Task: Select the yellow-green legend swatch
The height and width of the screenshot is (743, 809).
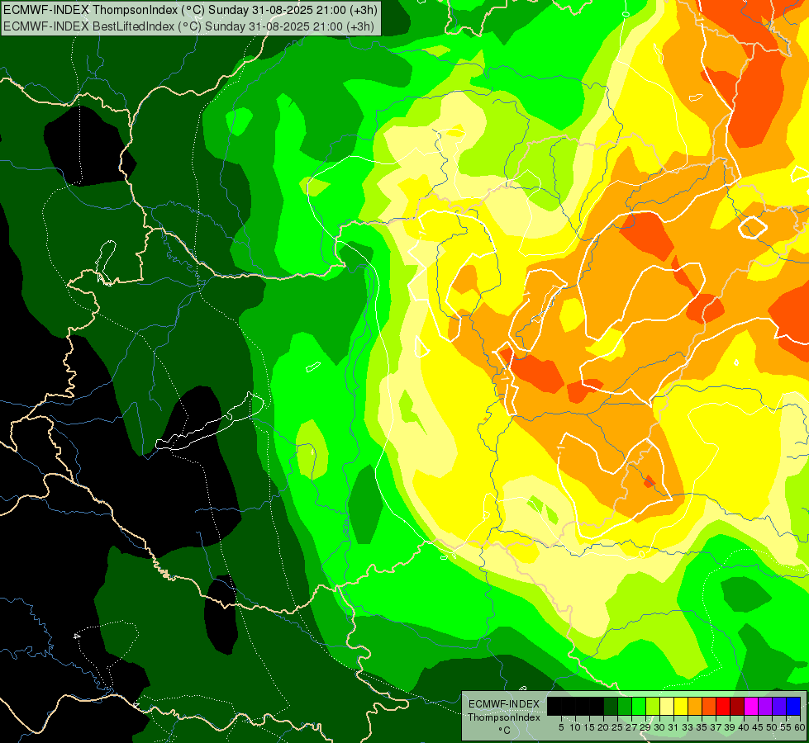Action: point(653,706)
